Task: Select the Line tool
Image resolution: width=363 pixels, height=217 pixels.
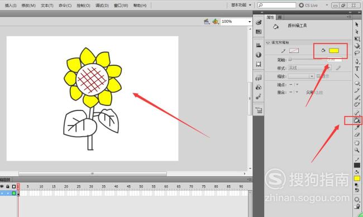Action: pos(357,76)
